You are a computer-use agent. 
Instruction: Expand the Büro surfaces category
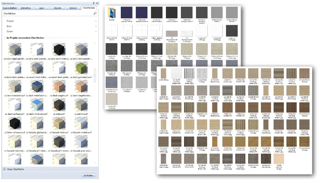coord(96,26)
